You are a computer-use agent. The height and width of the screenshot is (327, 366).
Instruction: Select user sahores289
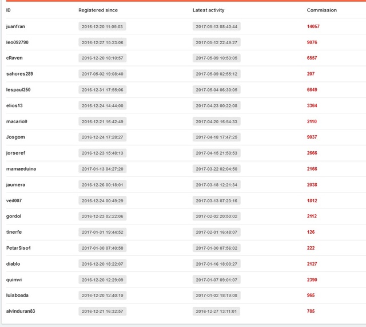(19, 74)
